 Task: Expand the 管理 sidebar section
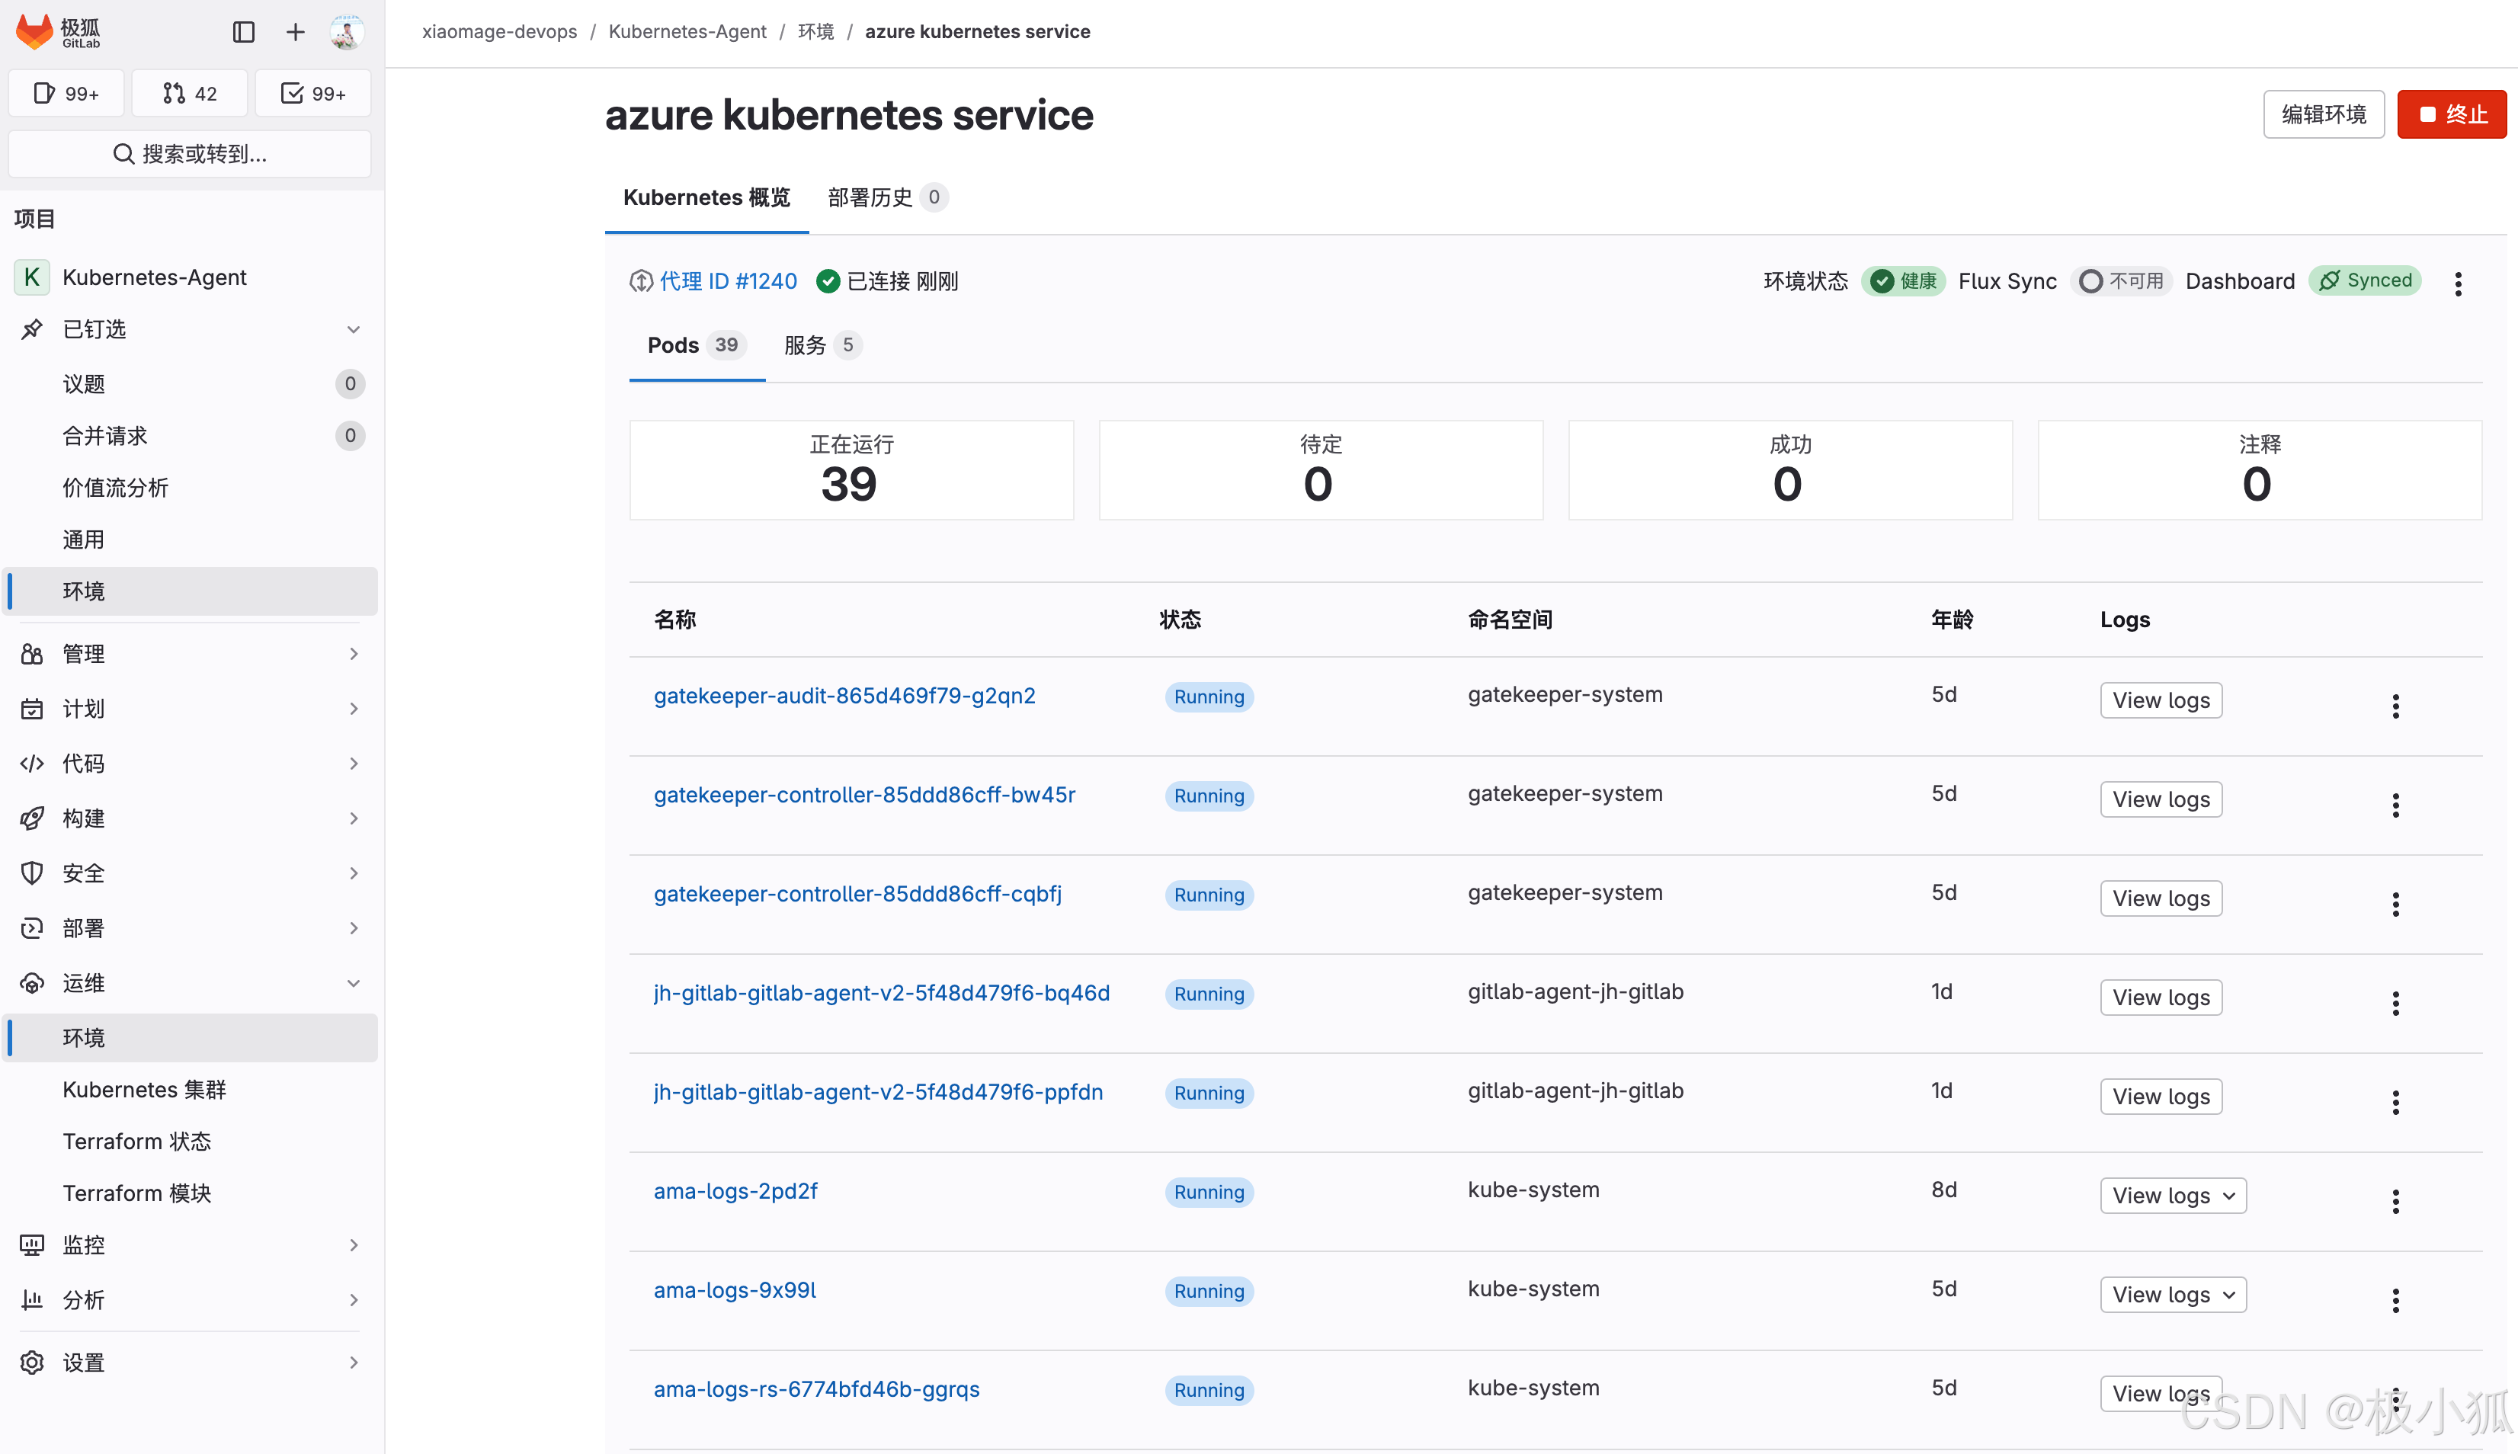tap(190, 653)
